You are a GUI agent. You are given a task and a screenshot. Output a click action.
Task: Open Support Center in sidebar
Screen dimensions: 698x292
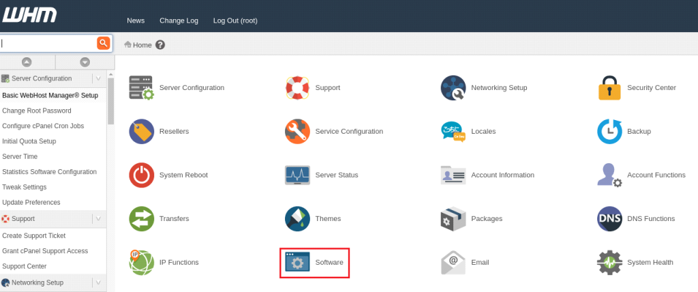(x=25, y=266)
